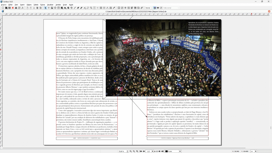Select the Eyedropper tool

114,8
